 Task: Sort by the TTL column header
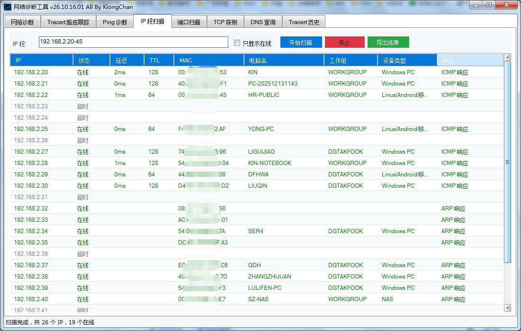point(159,61)
